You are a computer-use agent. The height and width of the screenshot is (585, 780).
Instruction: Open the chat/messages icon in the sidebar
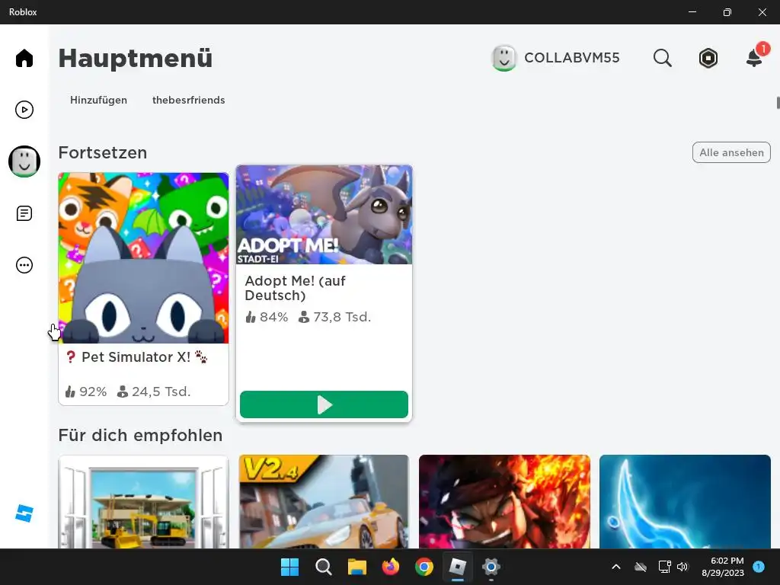click(24, 213)
